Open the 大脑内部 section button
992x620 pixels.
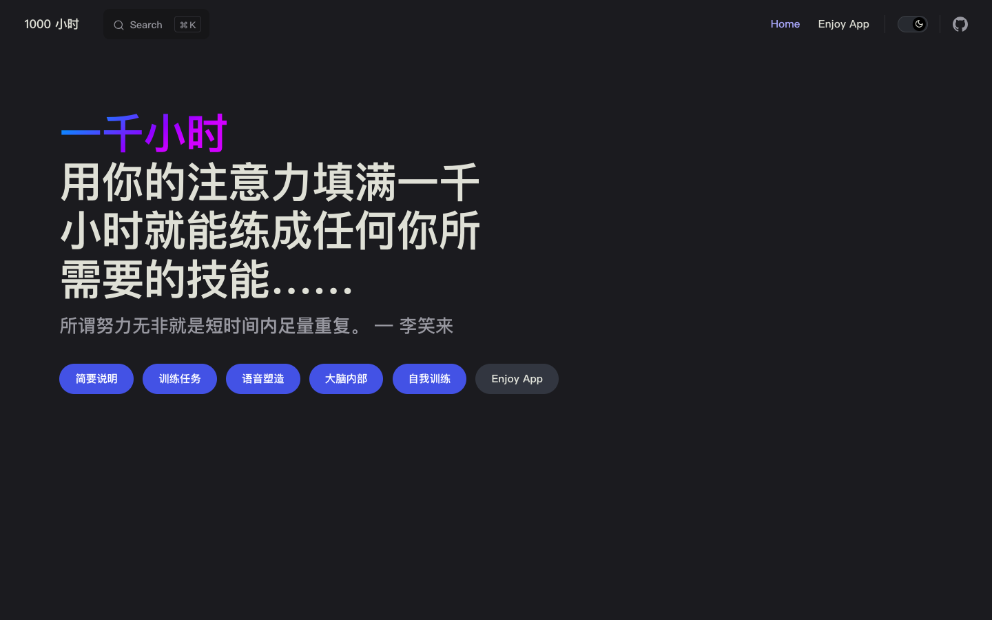pos(346,379)
